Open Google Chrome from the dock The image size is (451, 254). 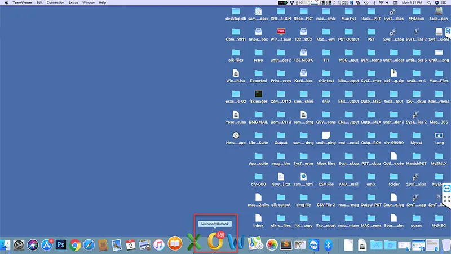click(x=75, y=245)
